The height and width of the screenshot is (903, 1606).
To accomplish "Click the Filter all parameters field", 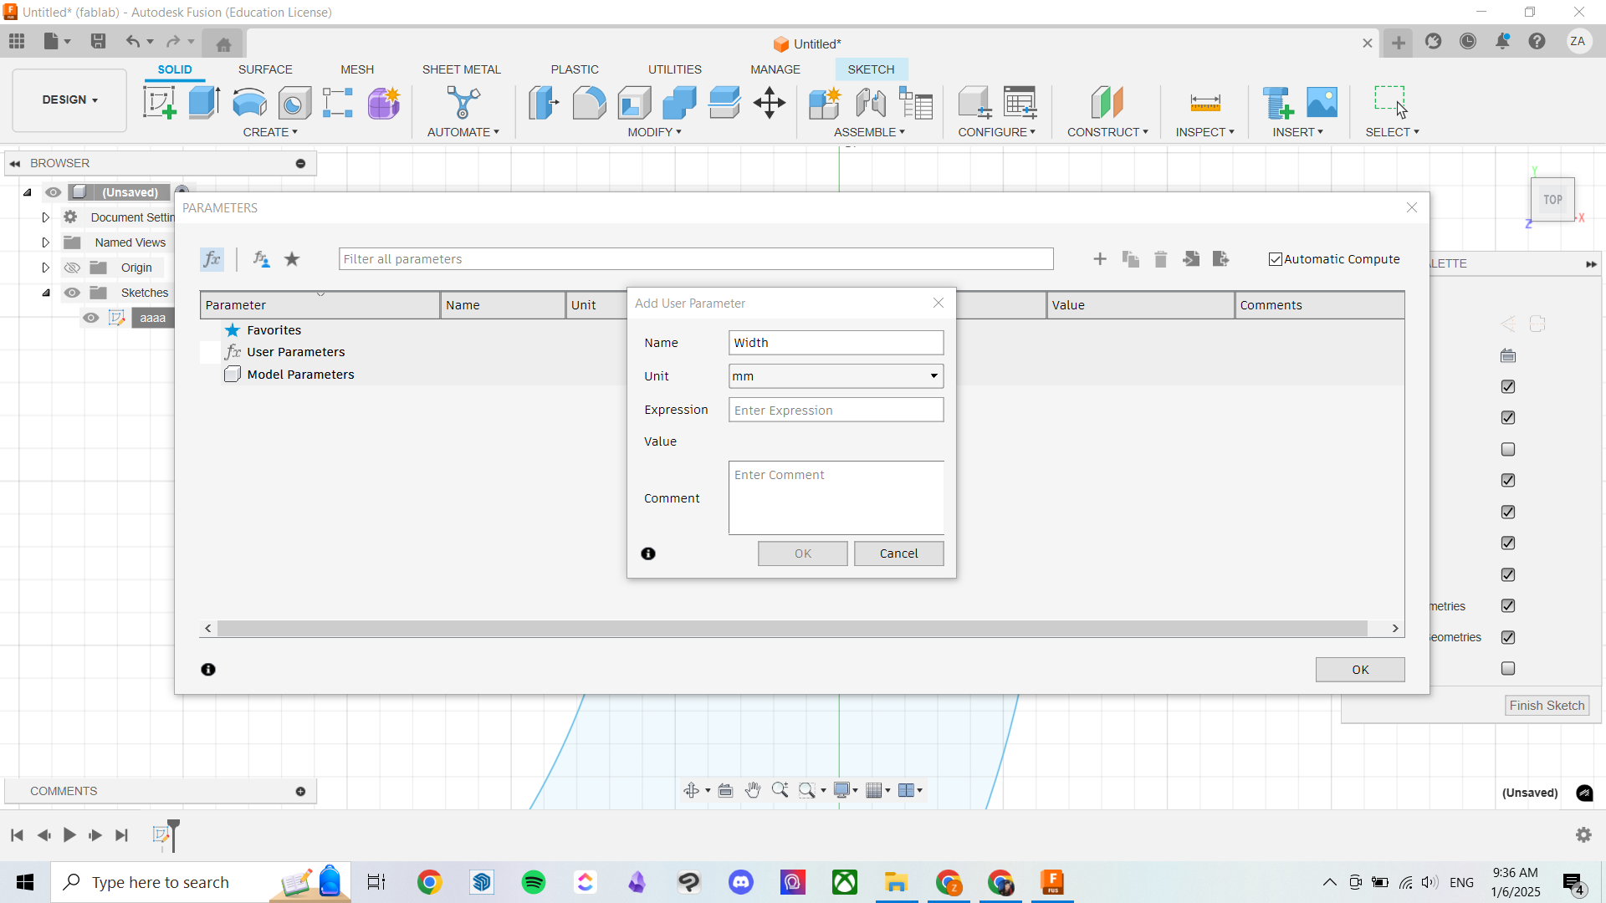I will pos(696,259).
